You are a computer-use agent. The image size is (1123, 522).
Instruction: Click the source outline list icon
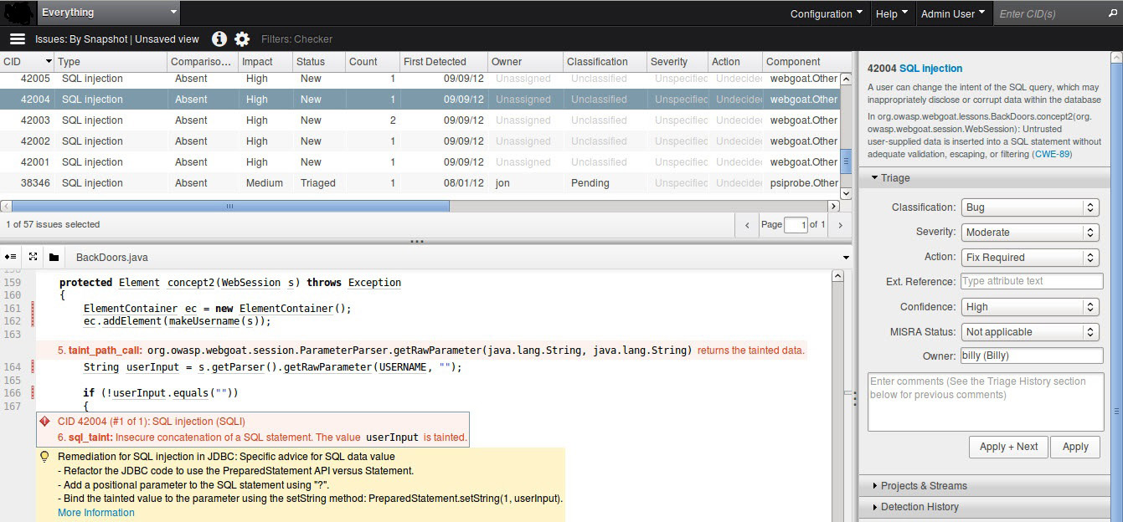click(11, 258)
